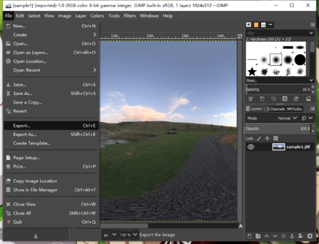This screenshot has height=244, width=319.
Task: Open the Brushes tab in the dock
Action: (x=248, y=24)
